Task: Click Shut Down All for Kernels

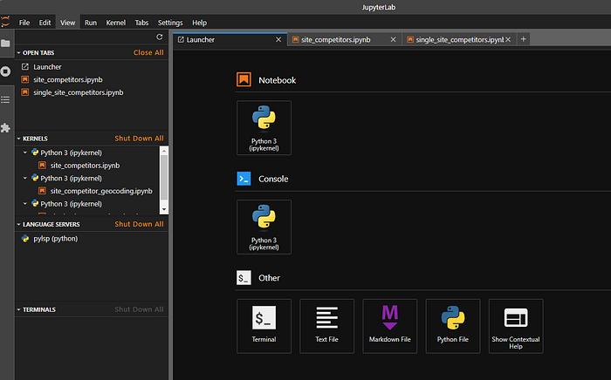Action: (139, 139)
